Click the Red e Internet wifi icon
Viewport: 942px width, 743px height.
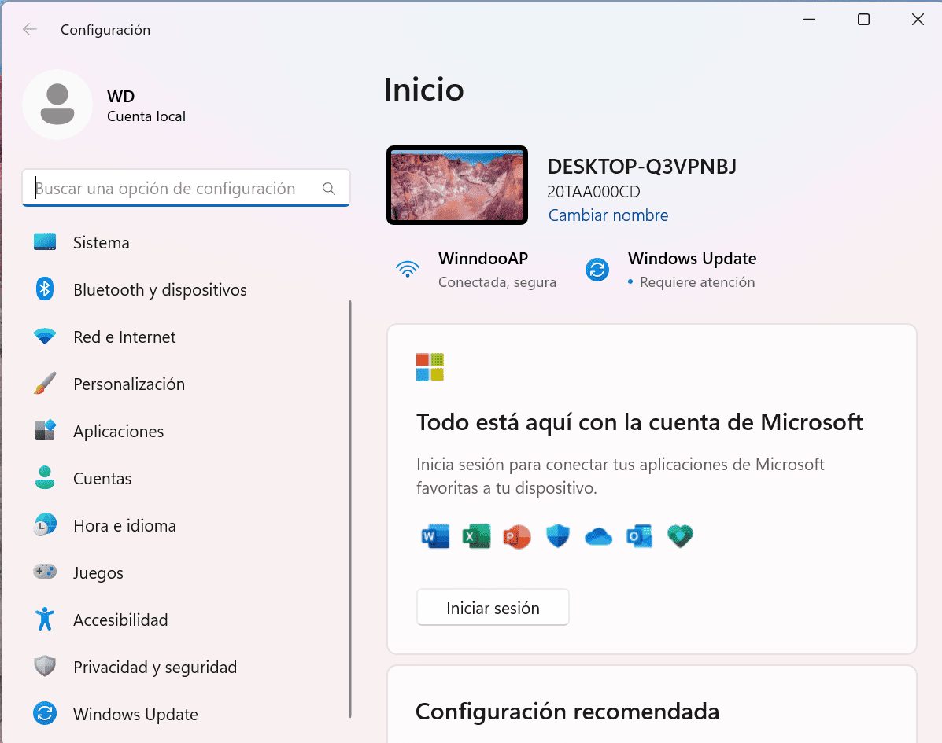pos(44,336)
